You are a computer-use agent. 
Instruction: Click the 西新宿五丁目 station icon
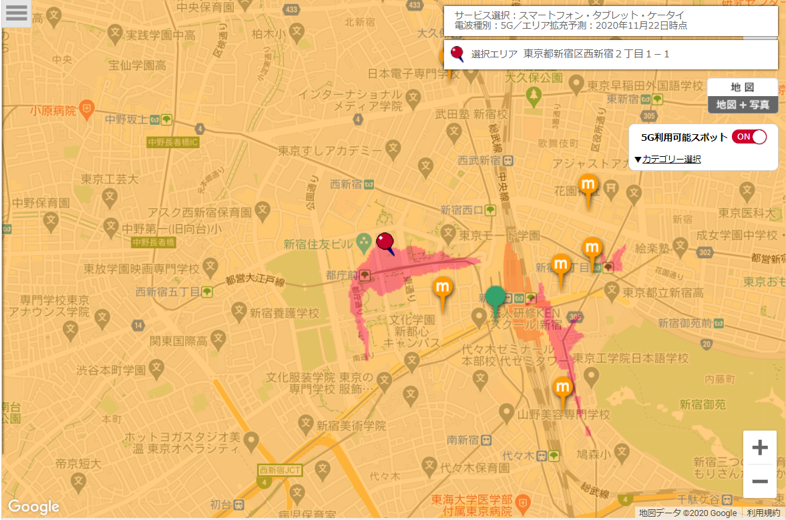tap(206, 292)
